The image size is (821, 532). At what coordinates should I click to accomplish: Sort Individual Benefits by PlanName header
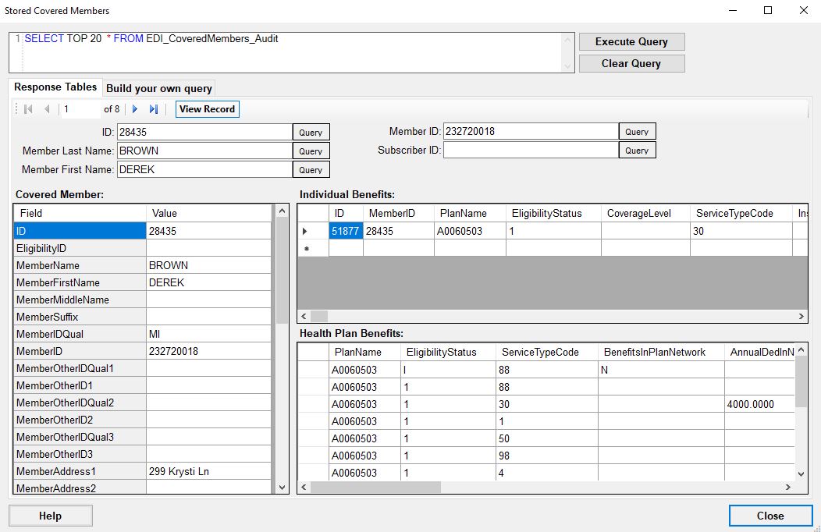[470, 213]
